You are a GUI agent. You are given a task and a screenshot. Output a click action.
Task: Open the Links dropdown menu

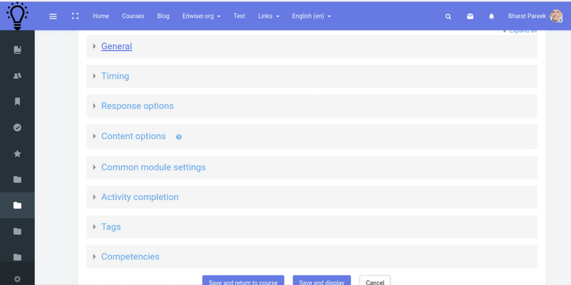[269, 16]
